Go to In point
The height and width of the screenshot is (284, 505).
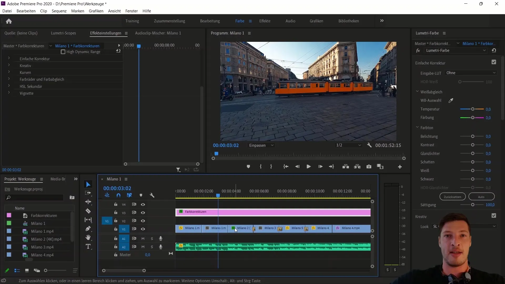(286, 167)
